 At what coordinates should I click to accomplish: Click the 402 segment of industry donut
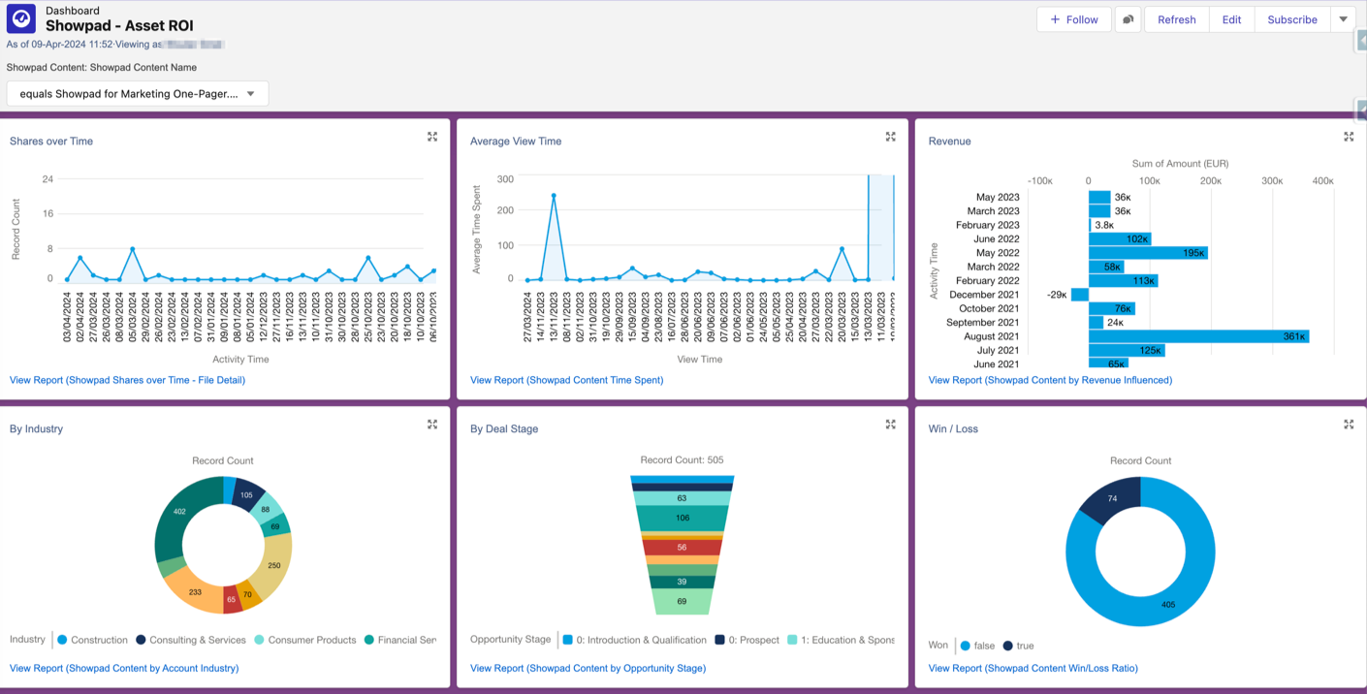tap(179, 511)
